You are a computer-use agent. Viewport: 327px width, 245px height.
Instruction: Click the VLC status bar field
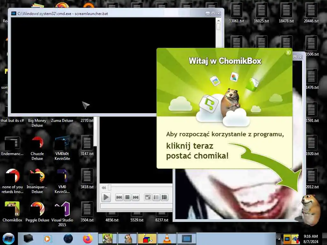[x=136, y=206]
